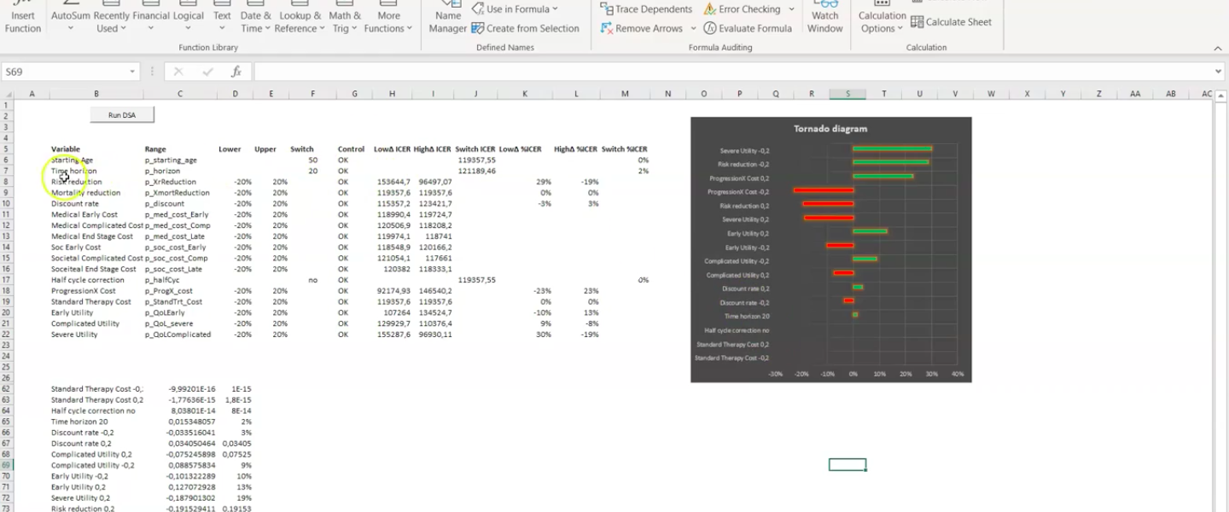Open the Insert Function dialog
Viewport: 1229px width, 512px height.
[x=23, y=17]
